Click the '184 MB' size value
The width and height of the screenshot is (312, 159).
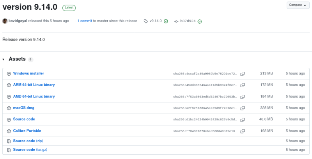[x=266, y=96]
